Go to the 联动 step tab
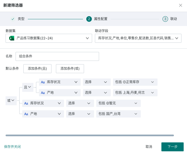This screenshot has height=153, width=187. click(x=174, y=19)
